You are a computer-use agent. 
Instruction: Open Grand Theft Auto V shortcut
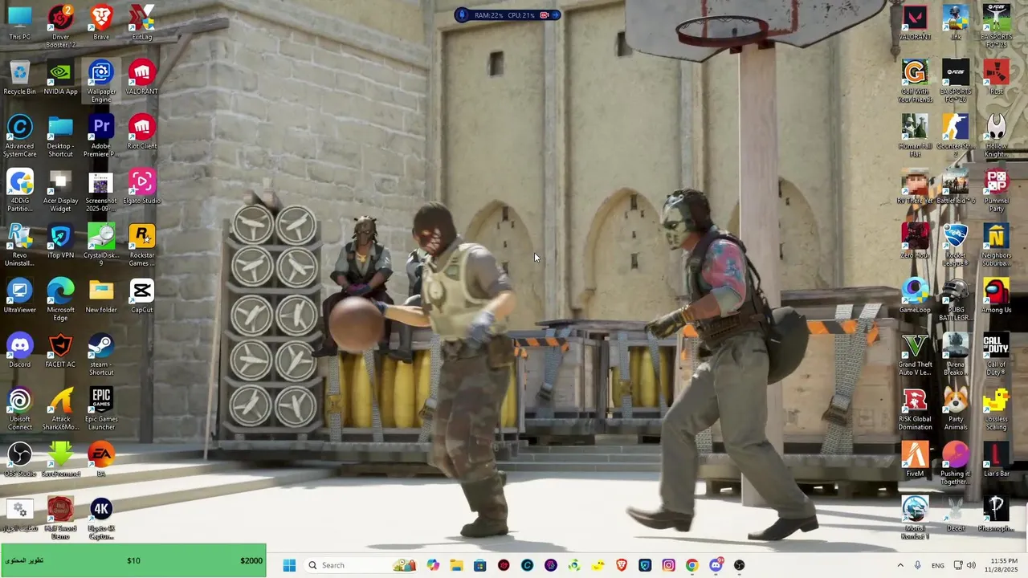(915, 353)
